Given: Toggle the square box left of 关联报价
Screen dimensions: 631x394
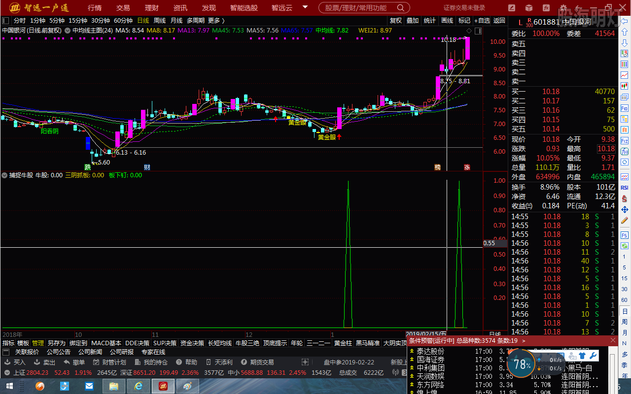Looking at the screenshot, I should coord(6,352).
